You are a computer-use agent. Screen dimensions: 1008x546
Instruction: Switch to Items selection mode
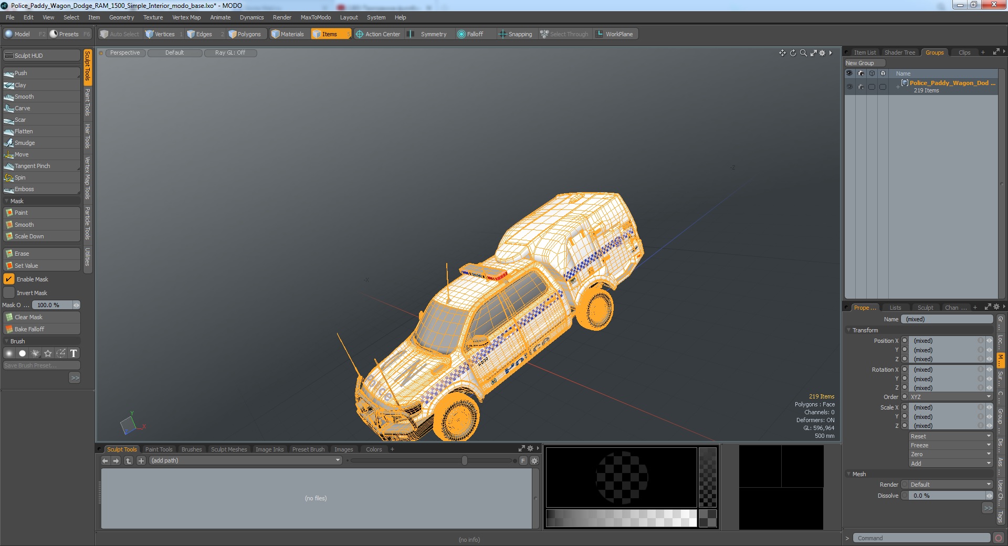pyautogui.click(x=330, y=34)
